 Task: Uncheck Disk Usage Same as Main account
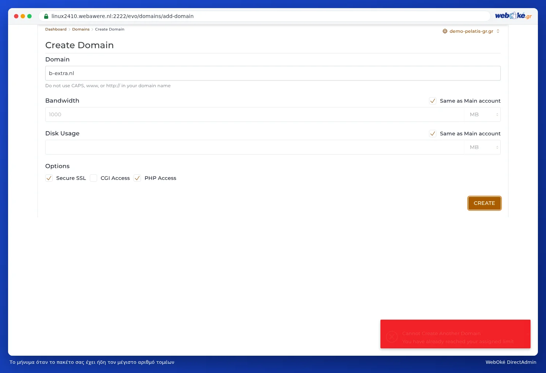coord(433,134)
